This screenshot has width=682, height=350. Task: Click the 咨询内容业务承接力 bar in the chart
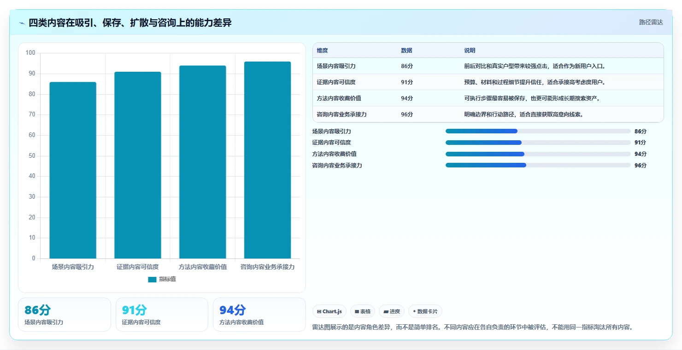(268, 160)
